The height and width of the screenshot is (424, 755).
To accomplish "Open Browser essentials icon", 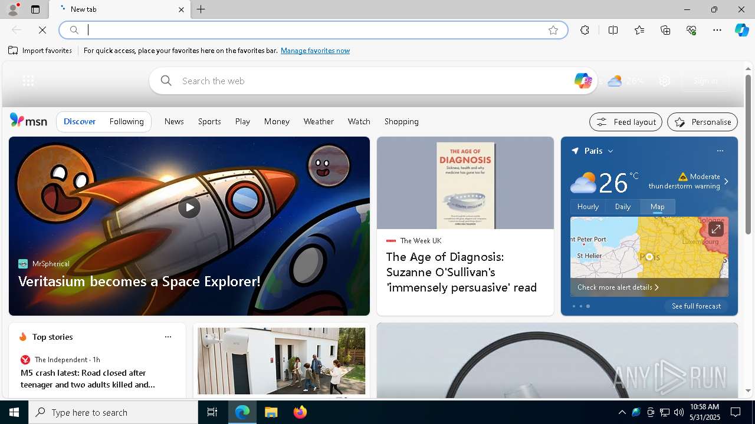I will pyautogui.click(x=691, y=30).
